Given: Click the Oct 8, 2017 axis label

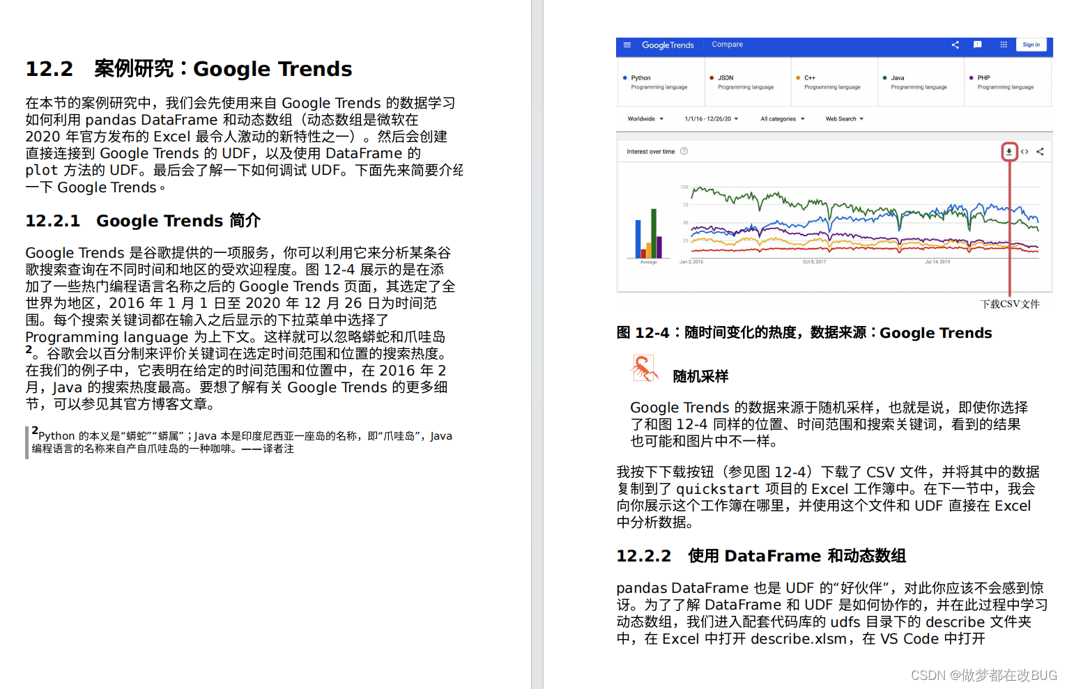Looking at the screenshot, I should [814, 262].
